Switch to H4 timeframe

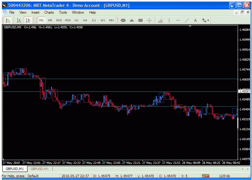click(x=85, y=20)
